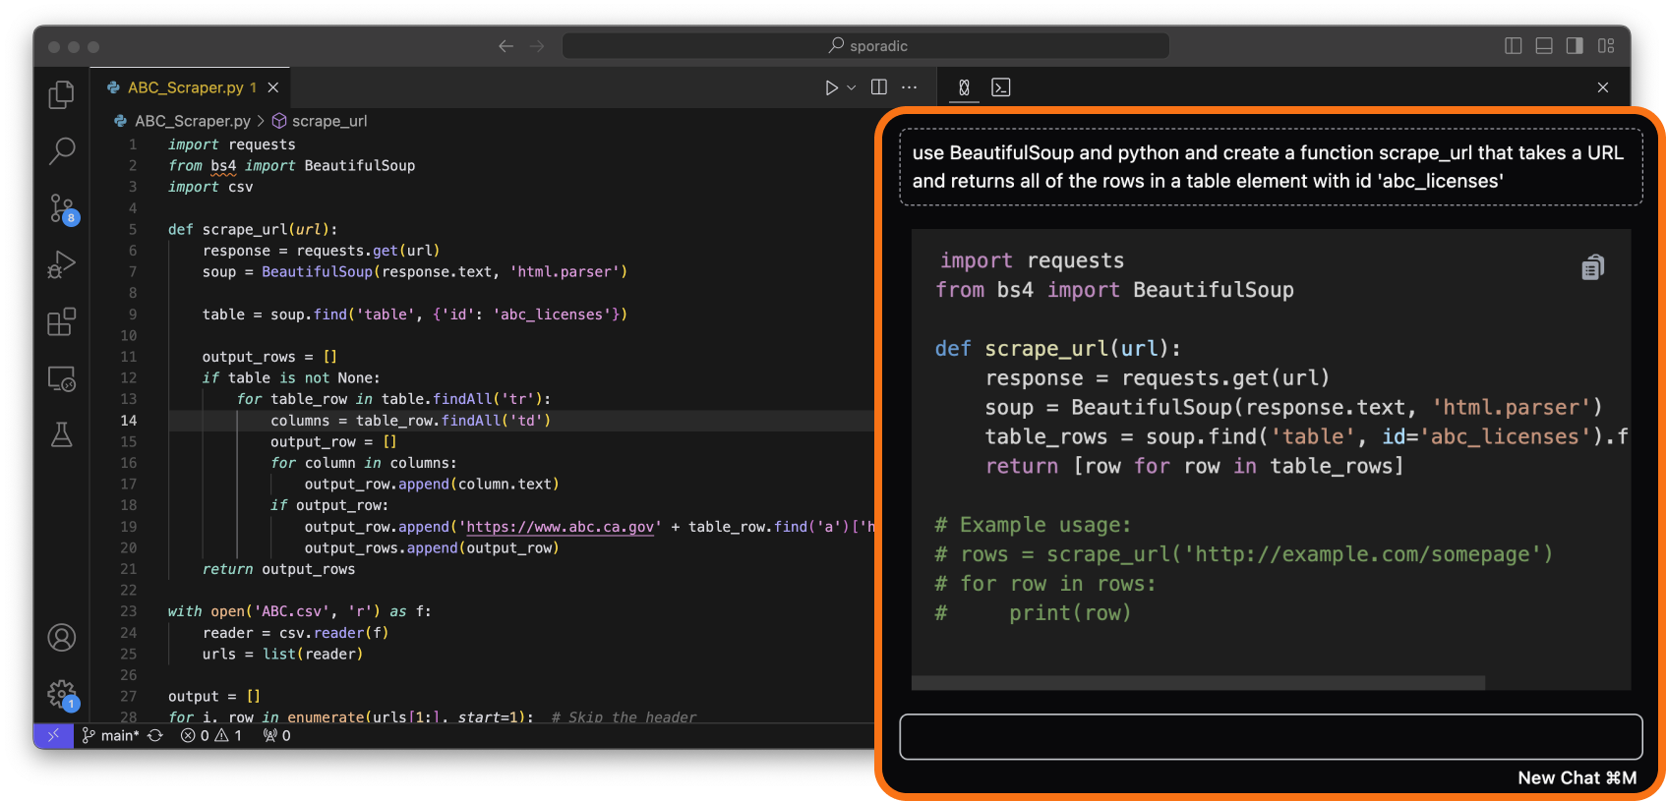
Task: Copy the generated code with clipboard icon
Action: point(1592,267)
